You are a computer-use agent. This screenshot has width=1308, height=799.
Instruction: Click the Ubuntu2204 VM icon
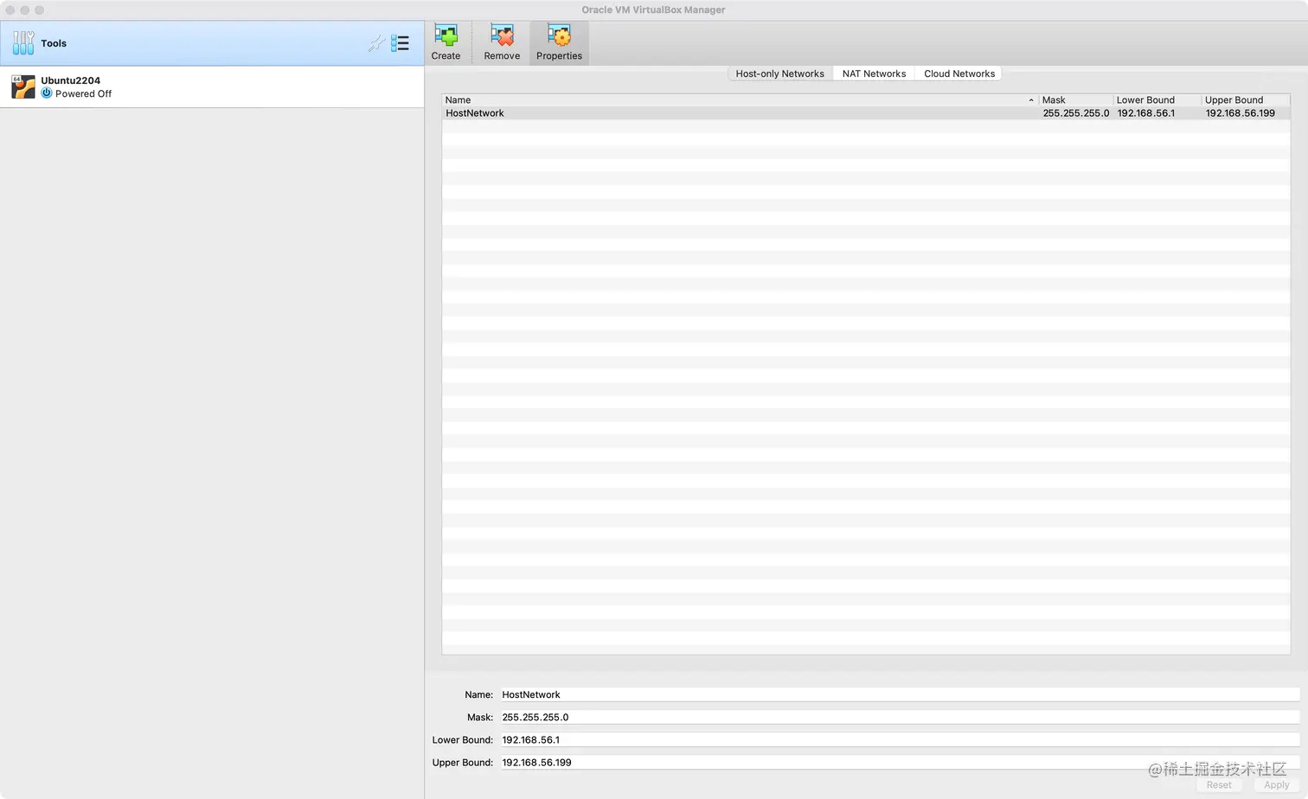(x=23, y=86)
